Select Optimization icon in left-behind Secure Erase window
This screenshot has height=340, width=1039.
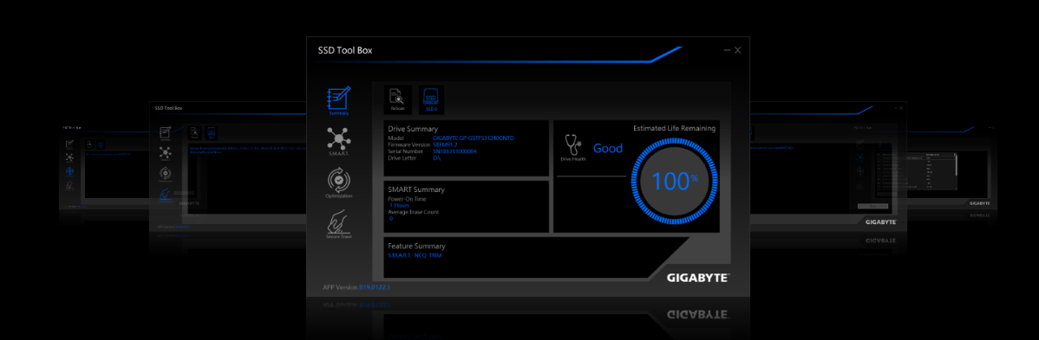pyautogui.click(x=166, y=174)
